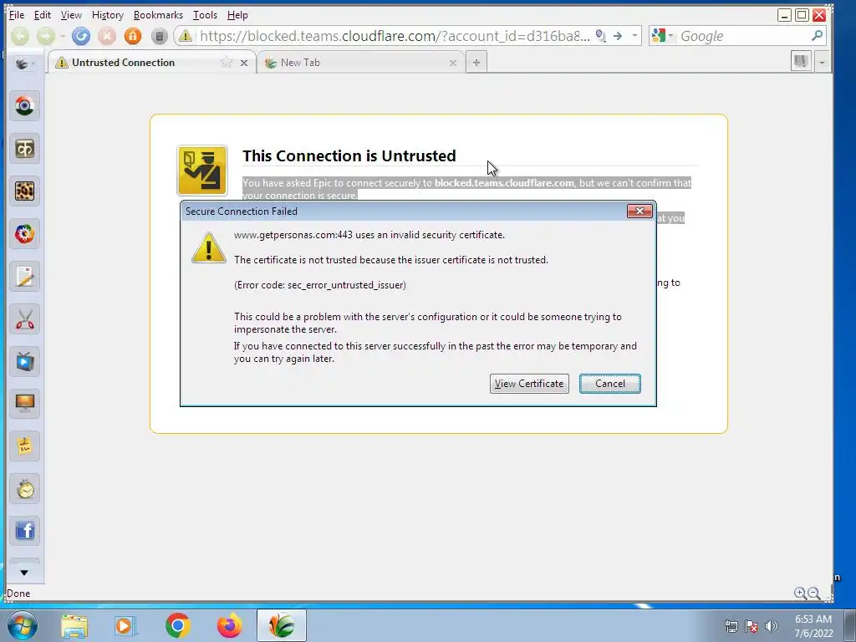
Task: Open File Explorer from the taskbar
Action: pyautogui.click(x=74, y=626)
